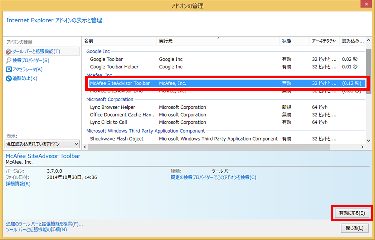375x240 pixels.
Task: Select the Google Toolbar Helper row
Action: tap(227, 67)
